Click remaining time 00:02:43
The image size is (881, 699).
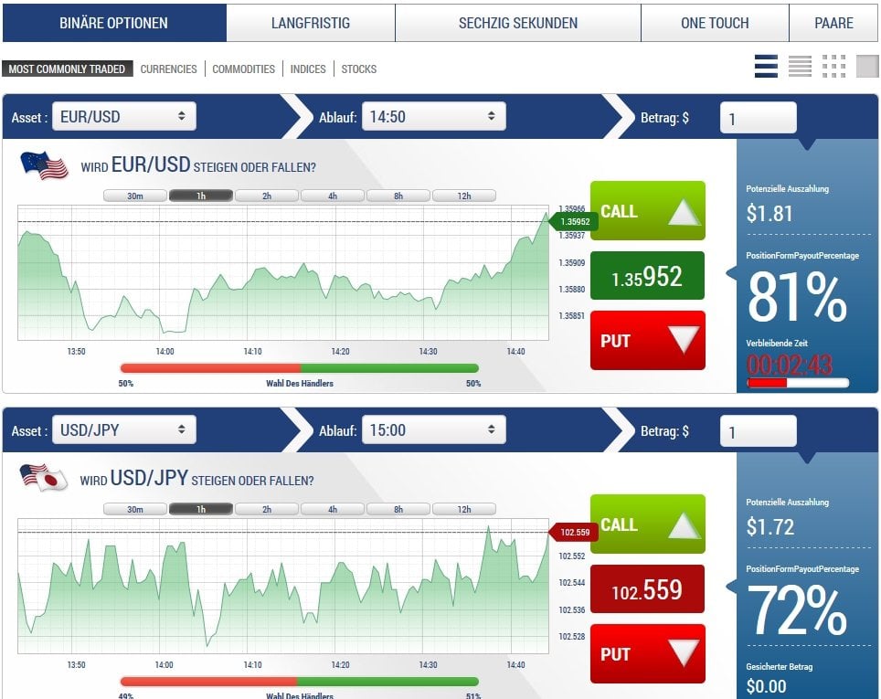790,365
